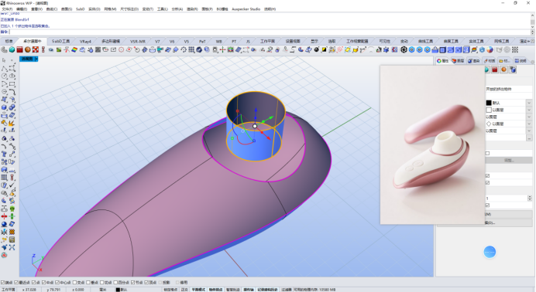Image resolution: width=536 pixels, height=292 pixels.
Task: Select the Rectangle tool in left sidebar
Action: (x=12, y=84)
